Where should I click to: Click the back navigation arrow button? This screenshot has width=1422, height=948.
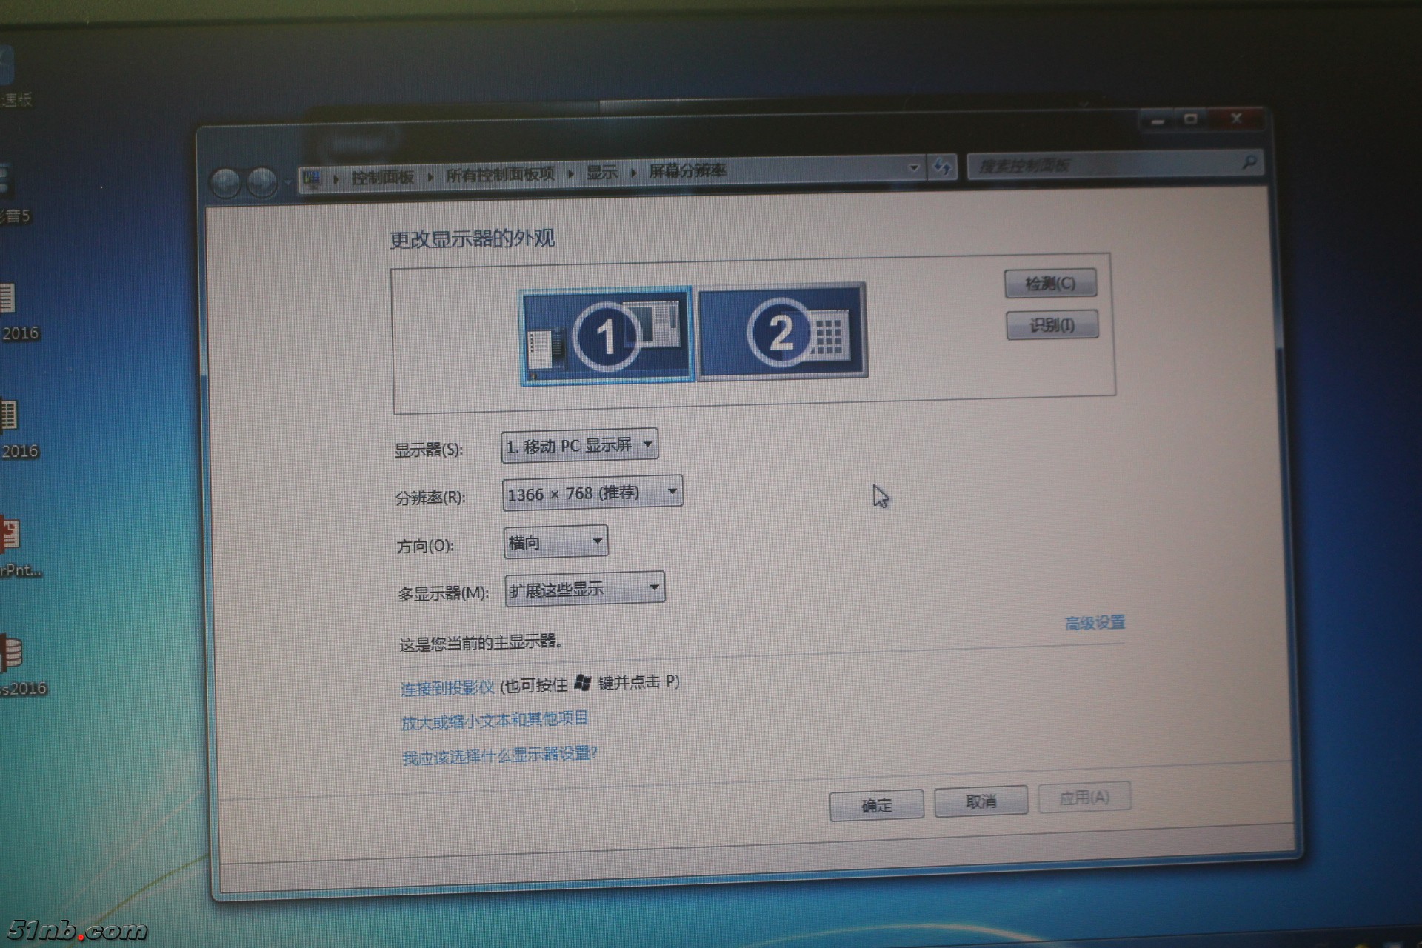click(x=226, y=183)
